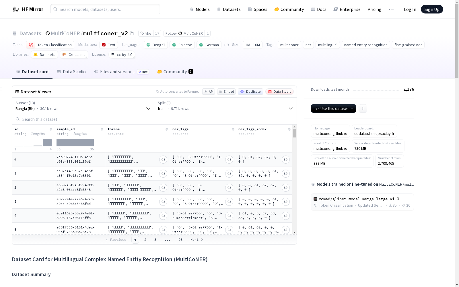Go to Models in the top navigation
This screenshot has width=459, height=287.
click(x=200, y=9)
